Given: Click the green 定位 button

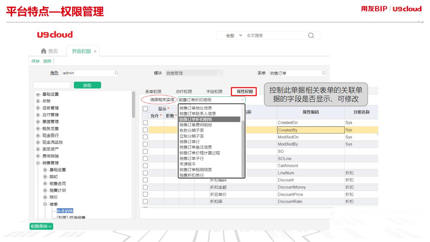Looking at the screenshot, I should [x=87, y=85].
